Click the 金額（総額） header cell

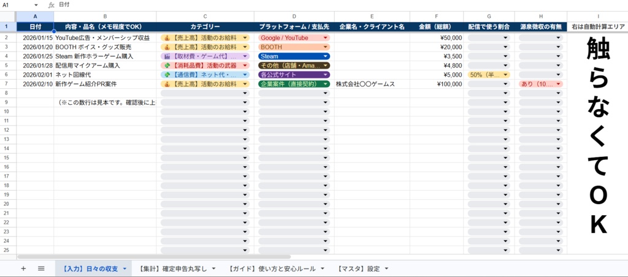point(437,27)
